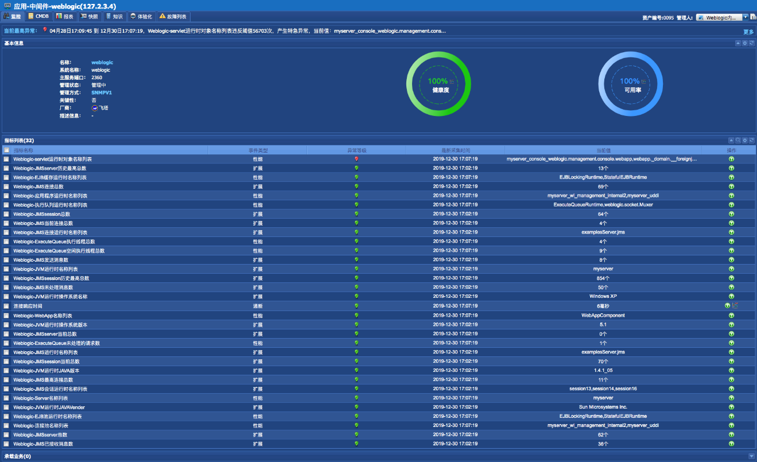Click the 更多 link
Viewport: 757px width, 462px height.
748,32
